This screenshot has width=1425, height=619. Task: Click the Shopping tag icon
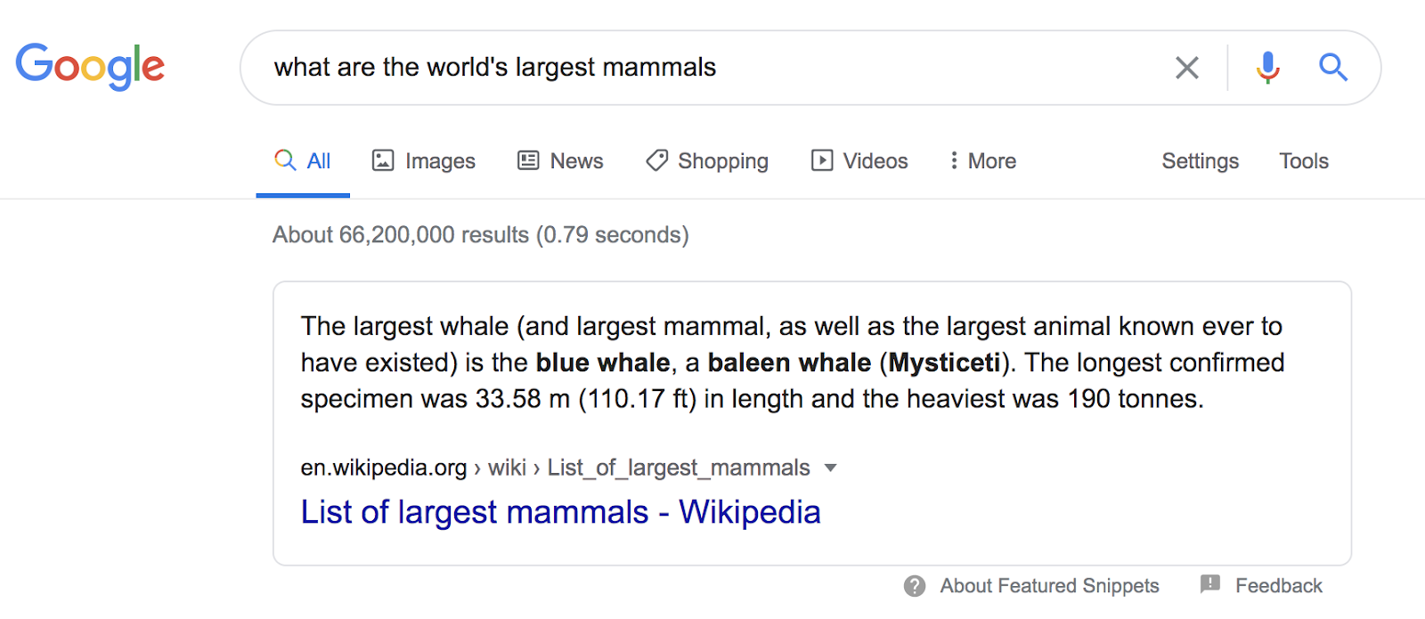tap(656, 160)
